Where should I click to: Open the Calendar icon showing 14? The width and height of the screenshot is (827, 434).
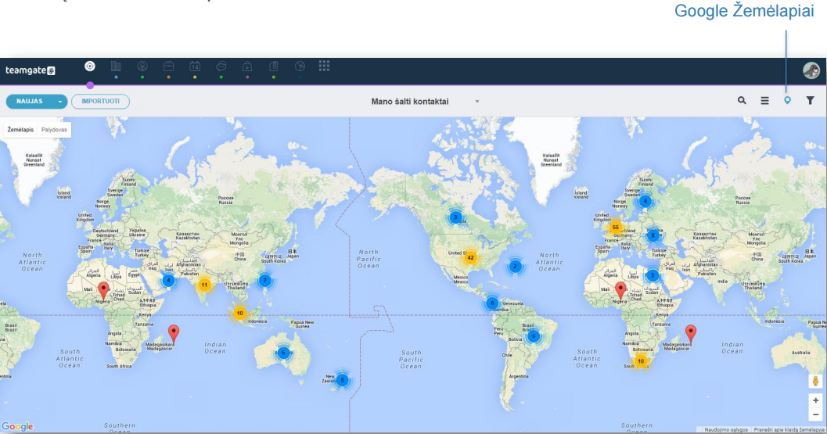click(x=195, y=66)
